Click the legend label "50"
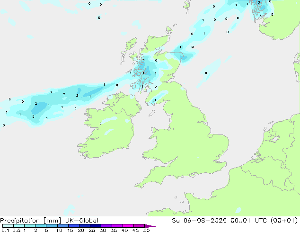The width and height of the screenshot is (300, 232). tap(147, 230)
